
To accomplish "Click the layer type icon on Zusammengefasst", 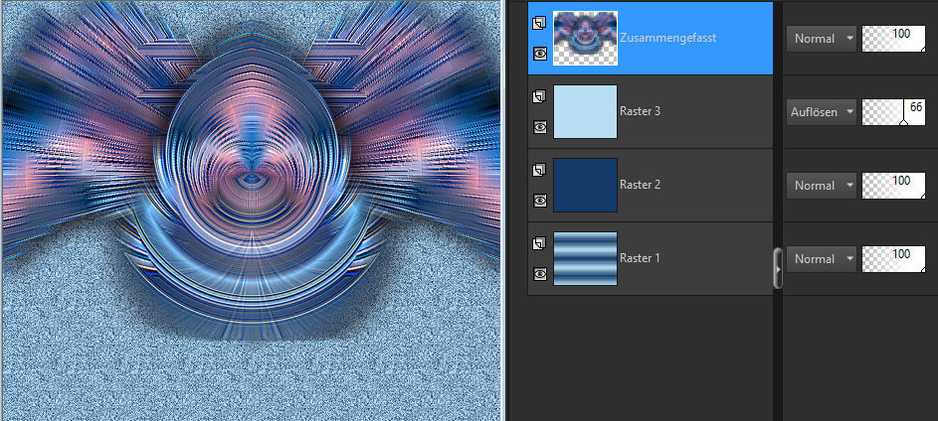I will click(539, 23).
